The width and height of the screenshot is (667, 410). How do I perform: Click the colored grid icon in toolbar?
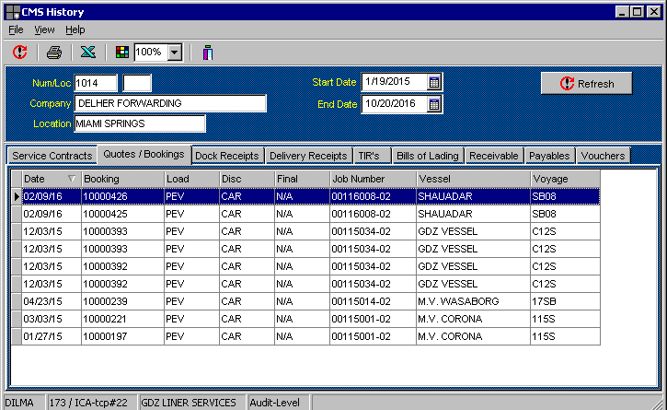pyautogui.click(x=122, y=53)
